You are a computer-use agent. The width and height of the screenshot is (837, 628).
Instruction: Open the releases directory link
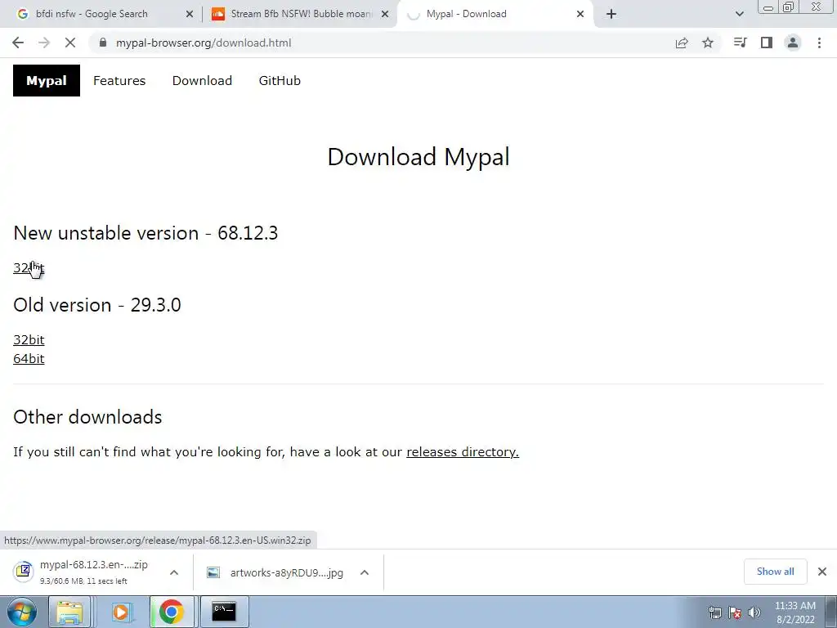point(463,451)
